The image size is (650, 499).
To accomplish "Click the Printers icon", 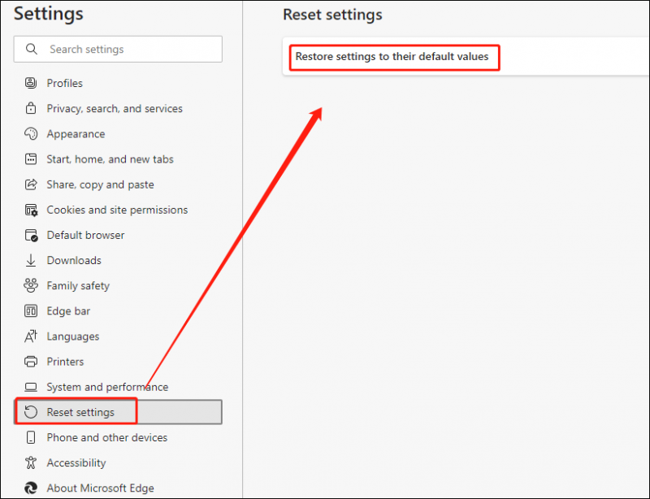I will pyautogui.click(x=31, y=362).
